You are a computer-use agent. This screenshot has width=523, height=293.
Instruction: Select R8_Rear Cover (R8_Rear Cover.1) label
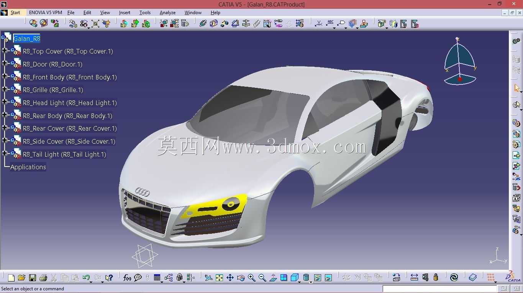70,128
